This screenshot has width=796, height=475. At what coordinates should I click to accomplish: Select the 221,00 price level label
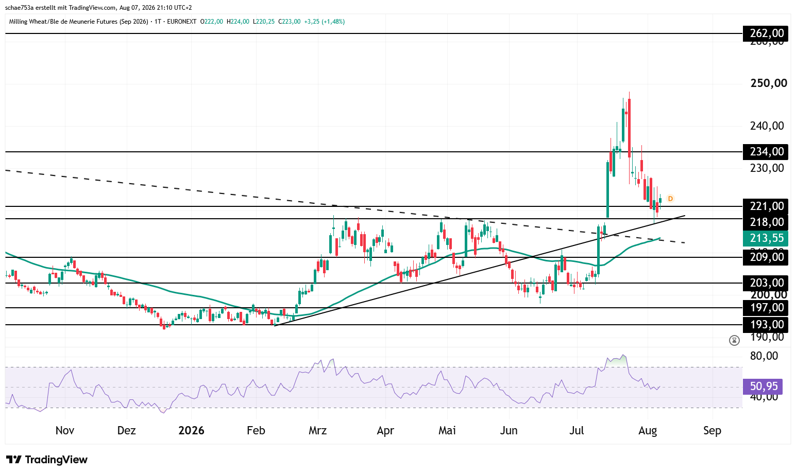pyautogui.click(x=766, y=206)
